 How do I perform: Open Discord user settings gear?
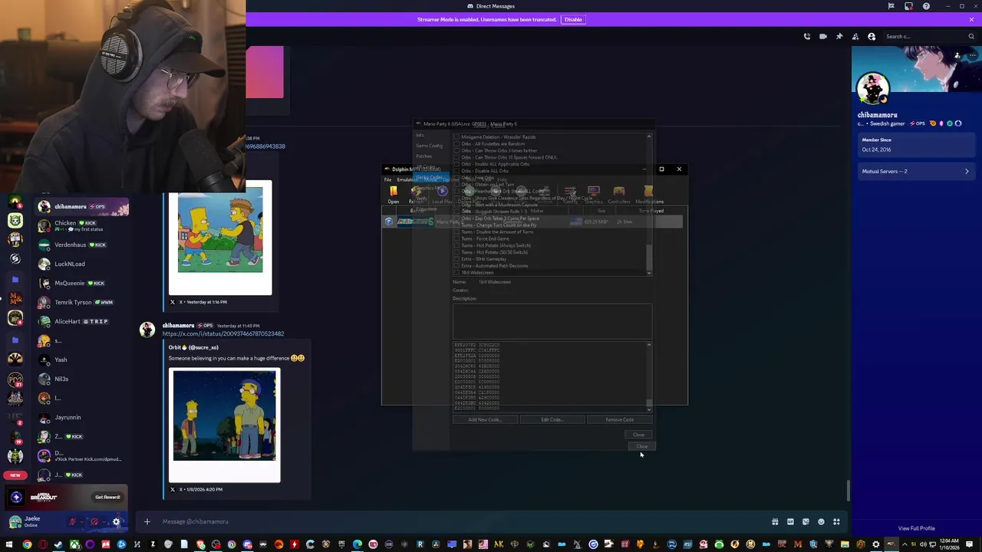[117, 522]
